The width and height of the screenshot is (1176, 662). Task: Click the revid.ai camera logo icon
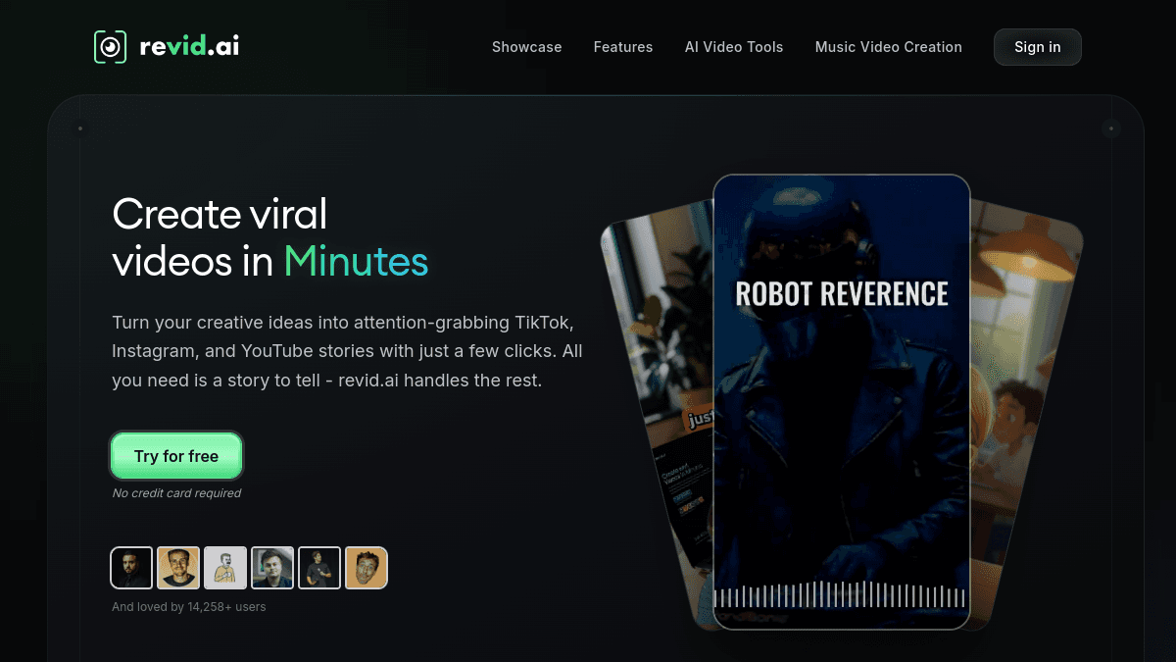110,47
